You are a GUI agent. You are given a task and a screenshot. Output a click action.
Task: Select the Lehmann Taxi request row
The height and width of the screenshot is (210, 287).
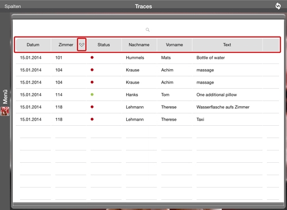point(147,120)
